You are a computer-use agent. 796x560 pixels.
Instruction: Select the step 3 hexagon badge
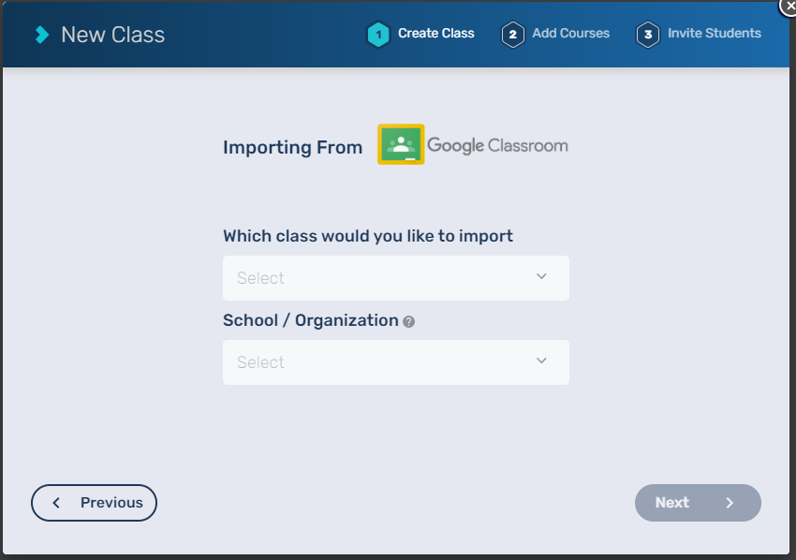[648, 35]
